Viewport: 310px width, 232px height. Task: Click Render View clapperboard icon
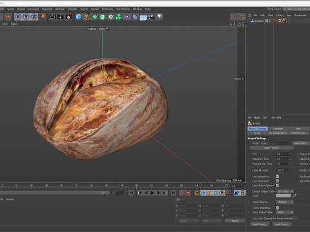(x=52, y=17)
